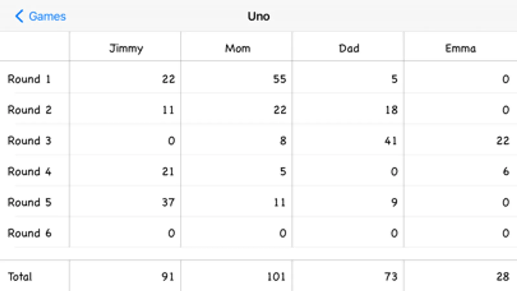The image size is (517, 291).
Task: Tap the back chevron icon
Action: [19, 16]
